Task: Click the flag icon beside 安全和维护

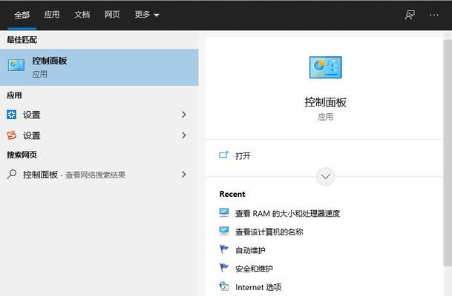Action: [x=223, y=268]
